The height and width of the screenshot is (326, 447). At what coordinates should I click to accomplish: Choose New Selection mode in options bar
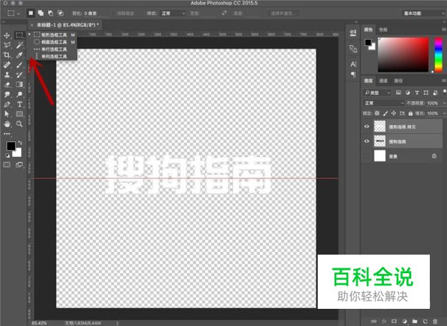point(31,13)
